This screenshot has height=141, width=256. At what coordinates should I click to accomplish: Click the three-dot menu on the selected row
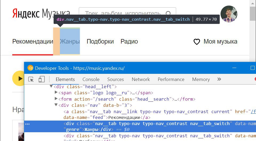(x=27, y=124)
